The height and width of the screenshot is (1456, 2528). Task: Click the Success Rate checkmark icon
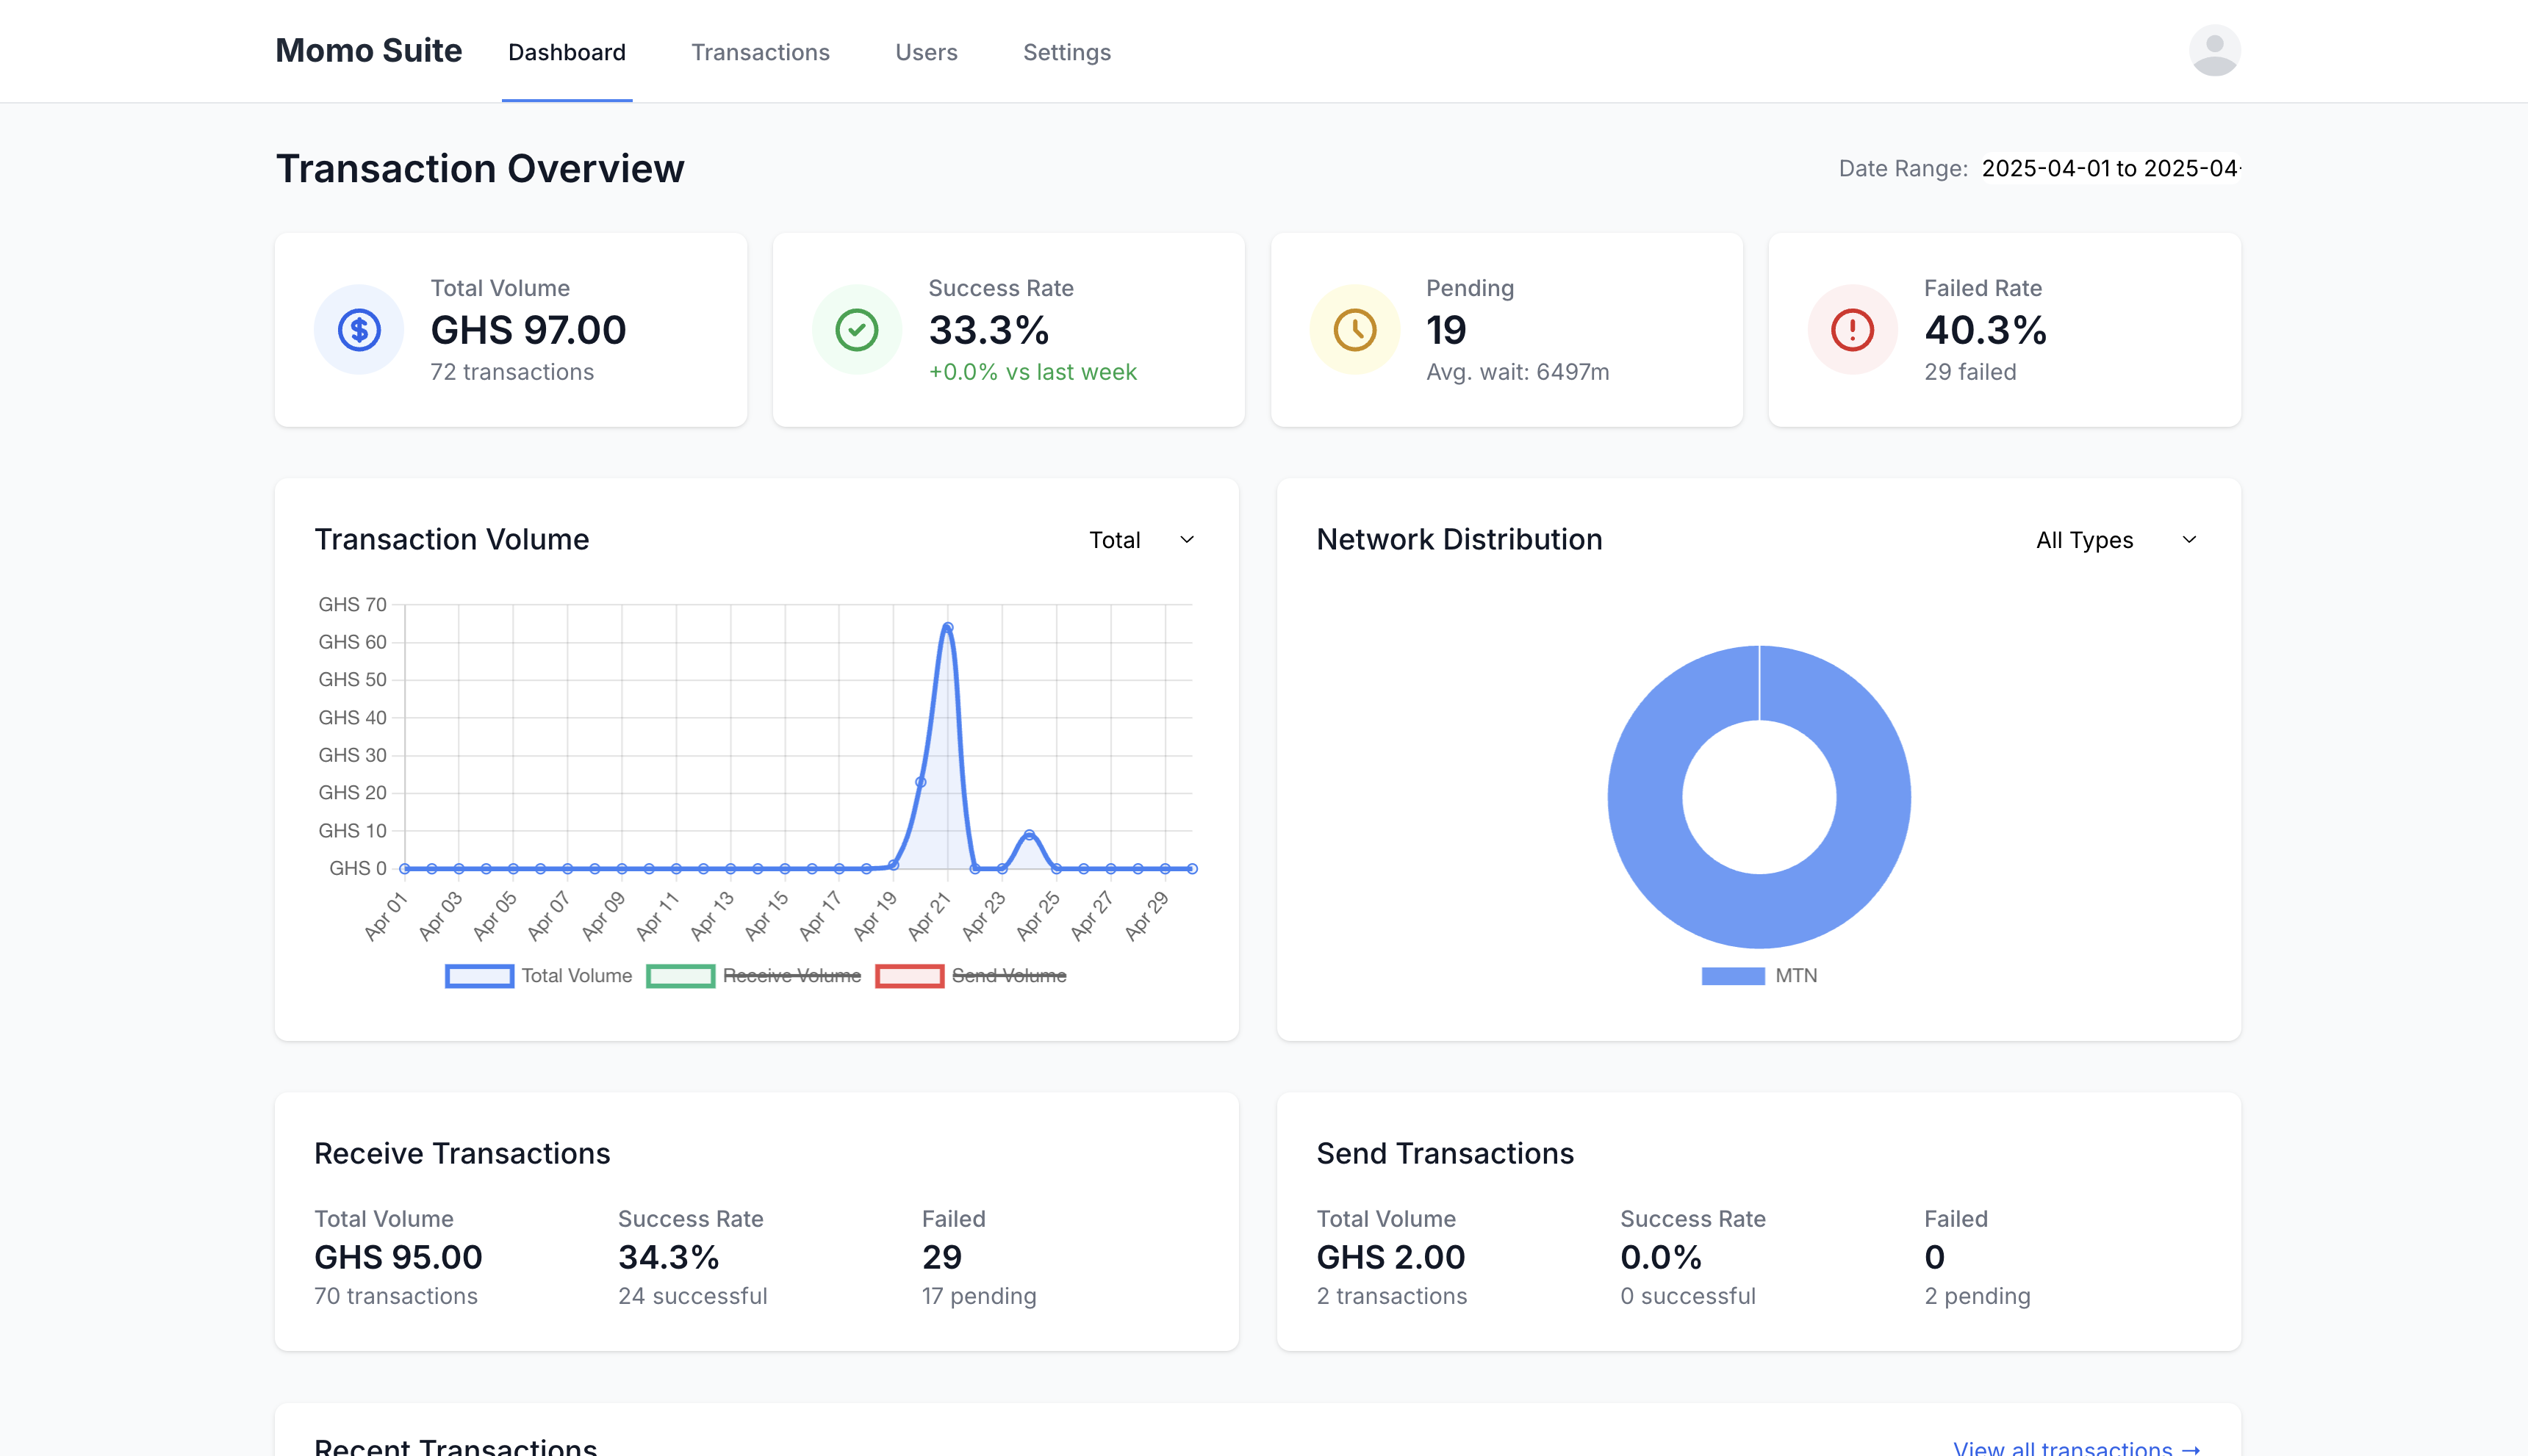pos(856,330)
